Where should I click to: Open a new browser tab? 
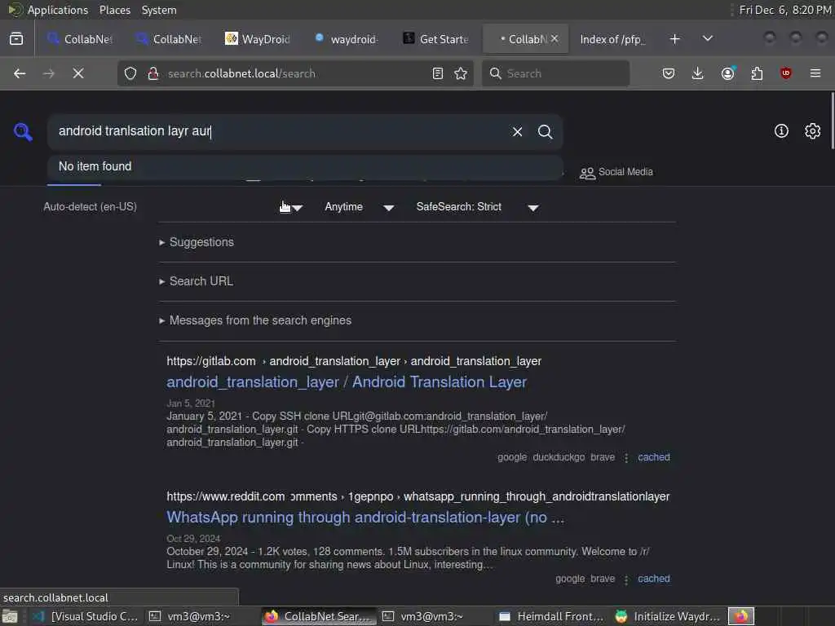coord(674,39)
